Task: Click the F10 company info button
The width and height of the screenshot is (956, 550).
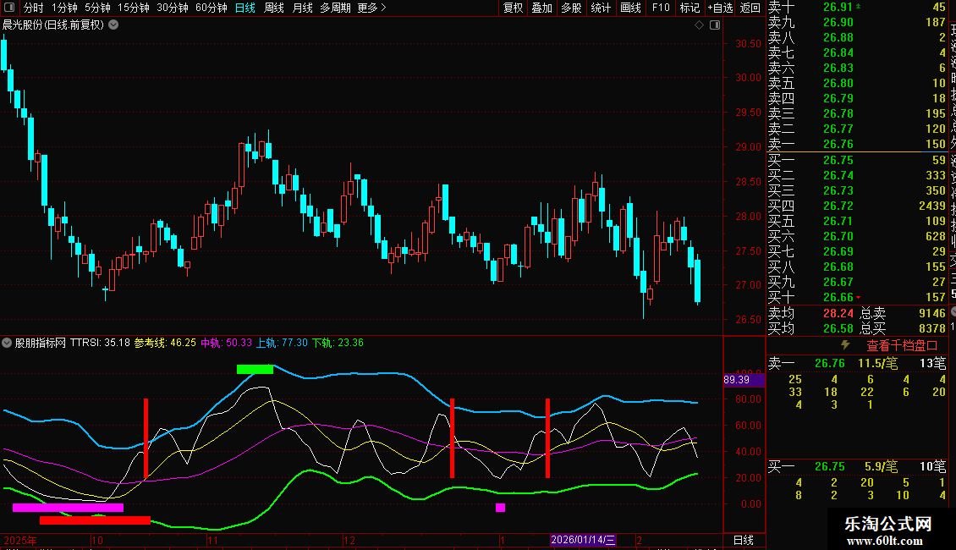Action: (661, 8)
